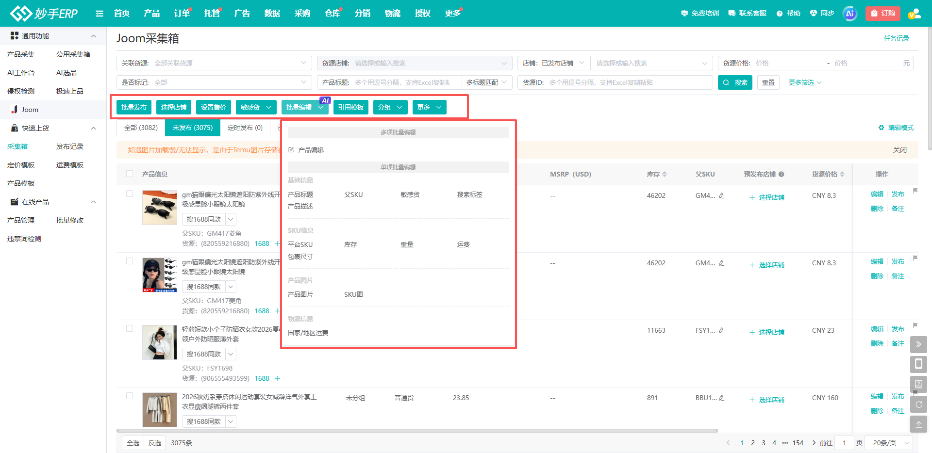Screen dimensions: 932x453
Task: Open the 是否标记 dropdown
Action: click(214, 82)
